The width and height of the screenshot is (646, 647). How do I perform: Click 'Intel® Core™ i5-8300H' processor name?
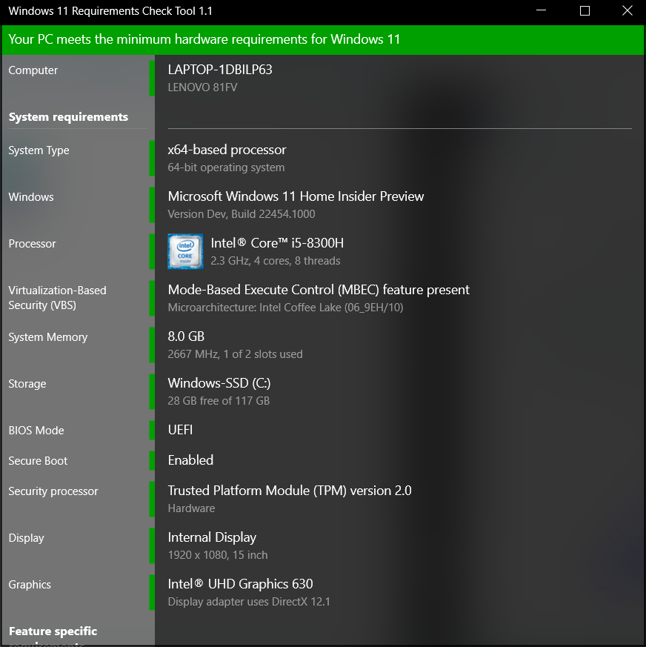pyautogui.click(x=277, y=242)
